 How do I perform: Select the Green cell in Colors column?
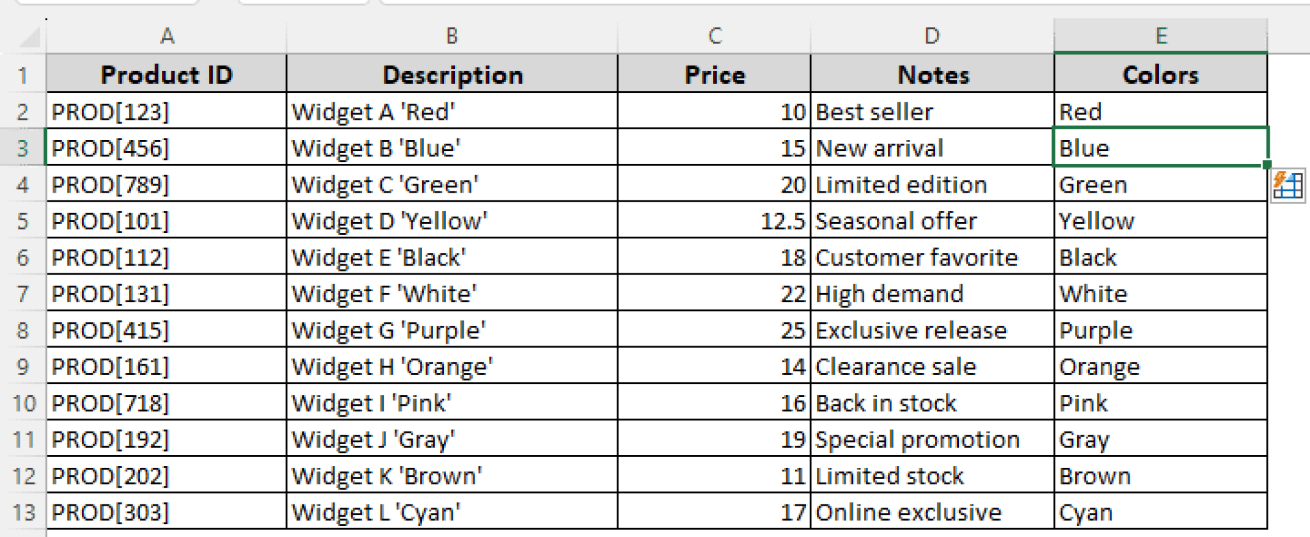coord(1160,184)
